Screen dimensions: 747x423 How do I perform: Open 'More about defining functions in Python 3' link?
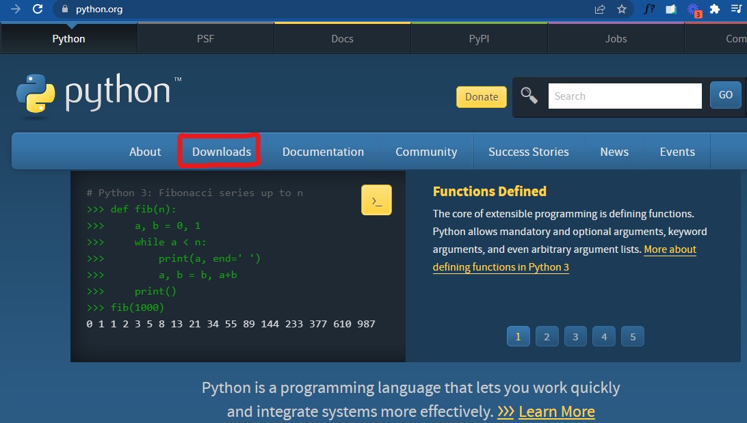pyautogui.click(x=501, y=267)
